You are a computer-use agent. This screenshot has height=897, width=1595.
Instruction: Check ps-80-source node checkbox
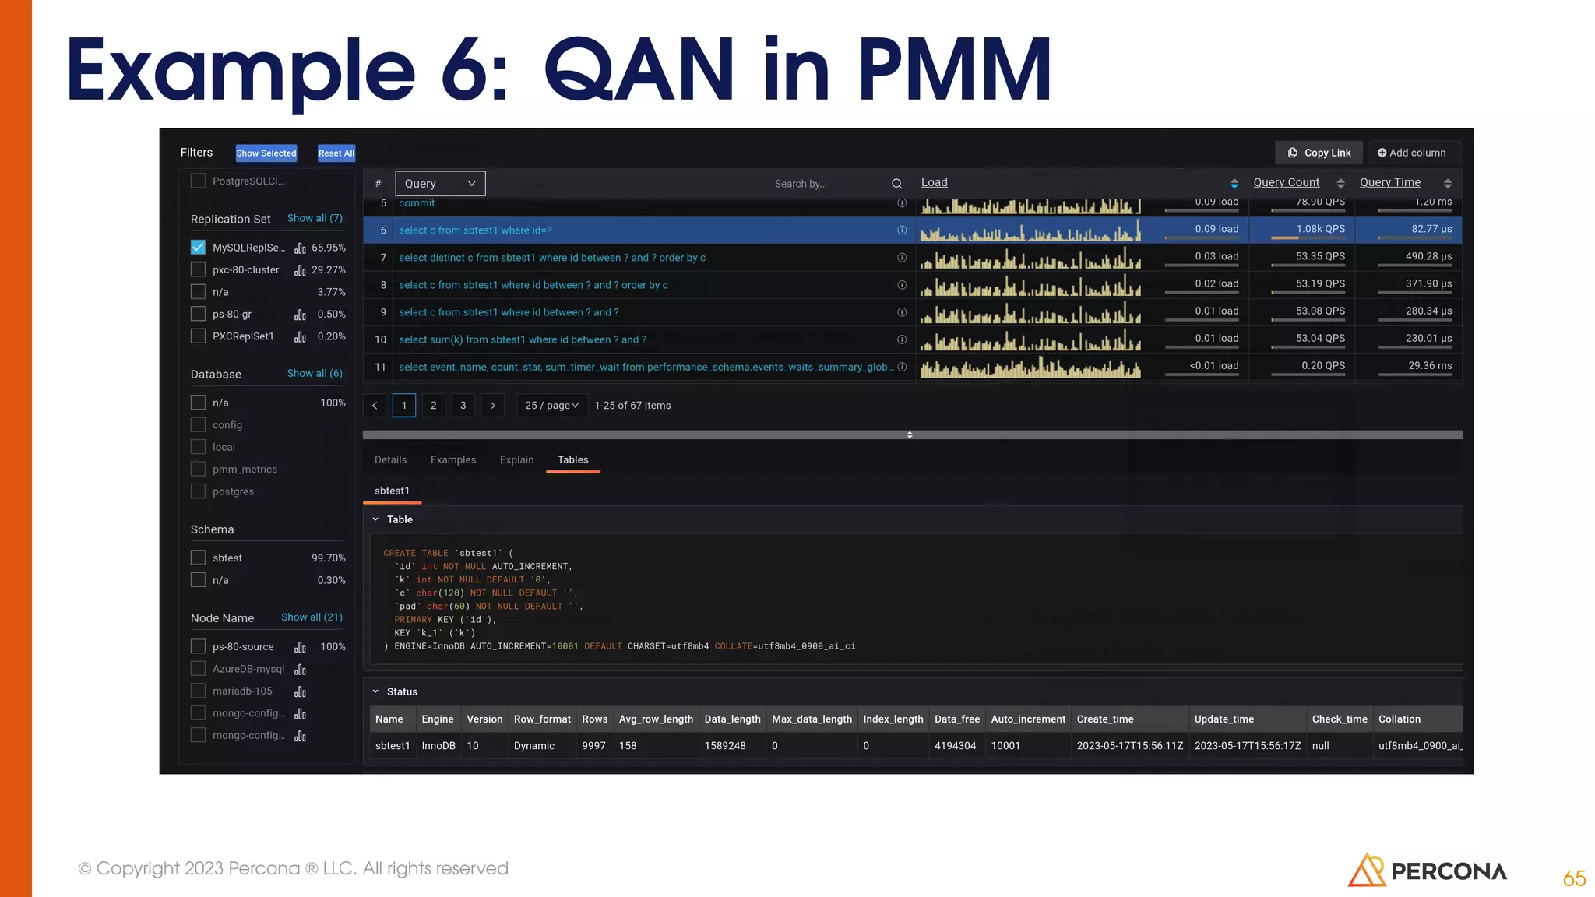198,647
